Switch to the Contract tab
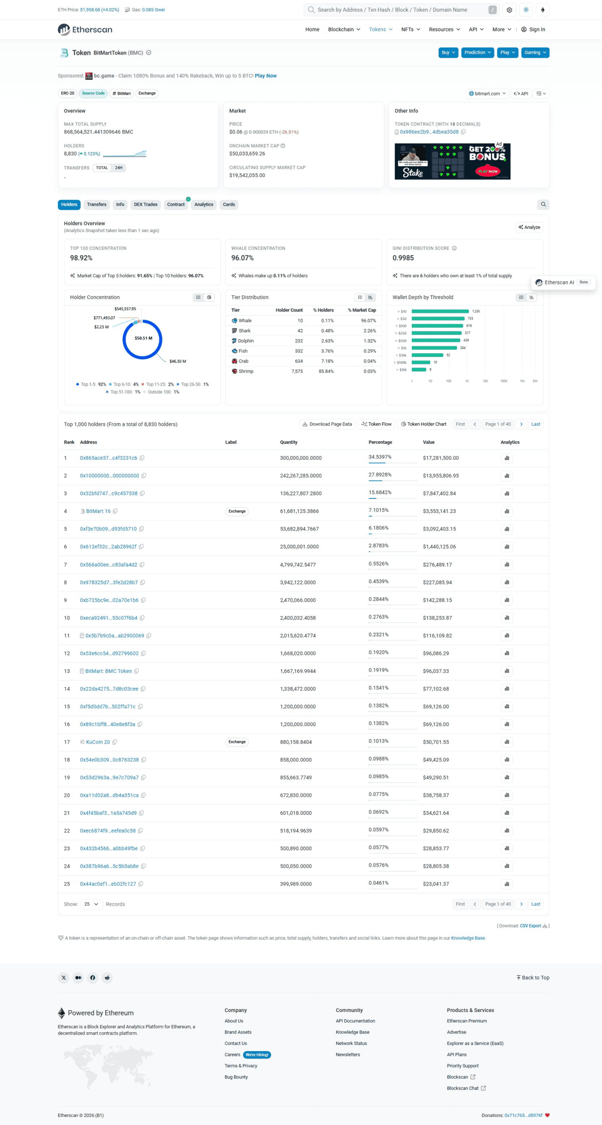602x1125 pixels. pyautogui.click(x=176, y=204)
